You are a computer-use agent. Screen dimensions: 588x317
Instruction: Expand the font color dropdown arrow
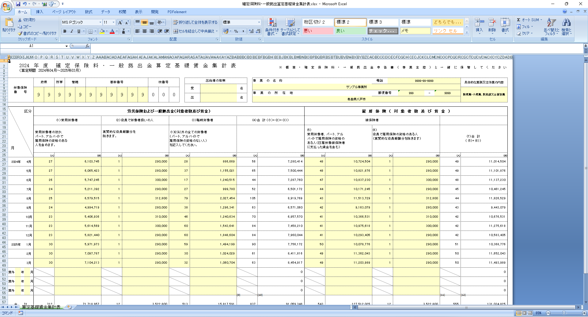tap(117, 31)
